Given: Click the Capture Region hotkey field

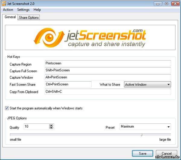Looking at the screenshot, I should pos(108,63).
